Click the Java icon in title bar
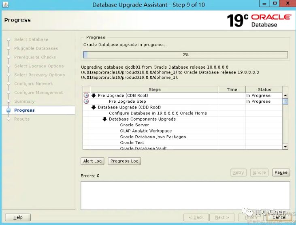The image size is (296, 225). (6, 4)
